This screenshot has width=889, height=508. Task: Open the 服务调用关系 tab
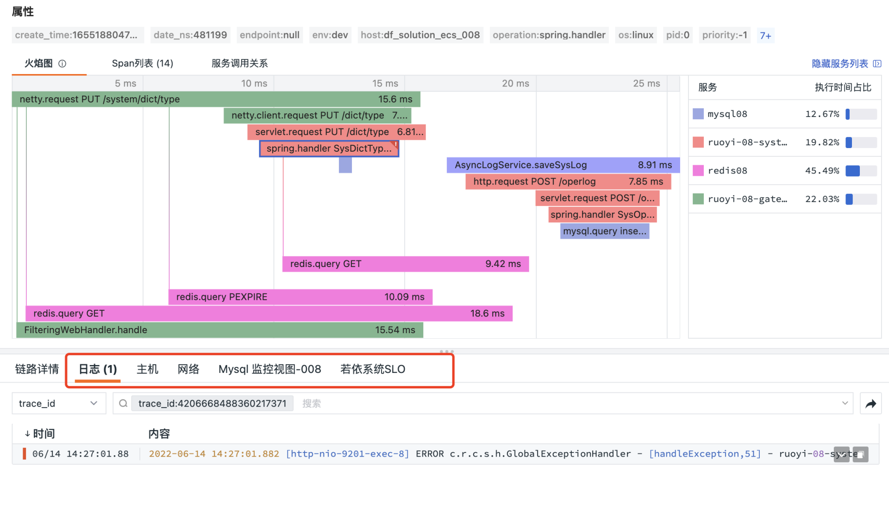pos(239,63)
